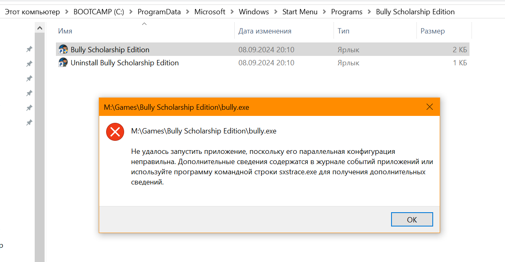
Task: Close the bully.exe error dialog
Action: [429, 107]
